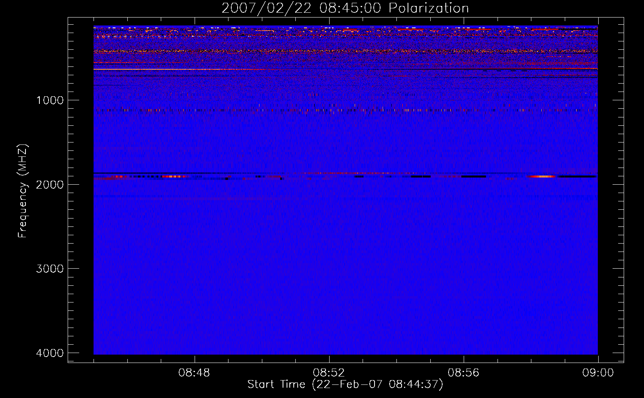
Task: Select the 08:48 time tick label
Action: tap(194, 373)
